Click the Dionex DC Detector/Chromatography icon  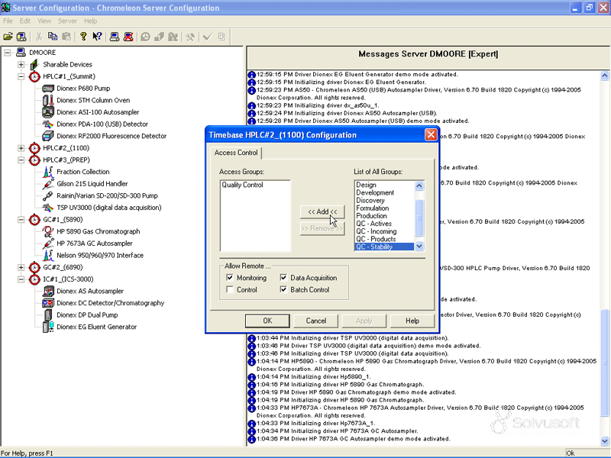(x=48, y=303)
